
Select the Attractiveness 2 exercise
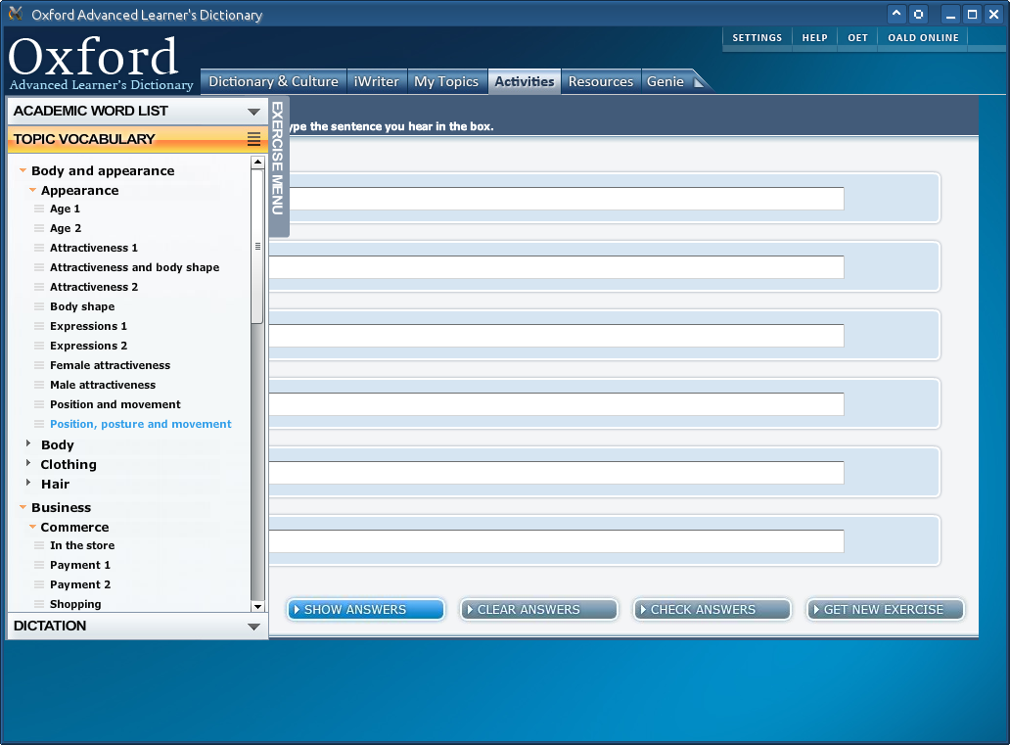tap(94, 287)
